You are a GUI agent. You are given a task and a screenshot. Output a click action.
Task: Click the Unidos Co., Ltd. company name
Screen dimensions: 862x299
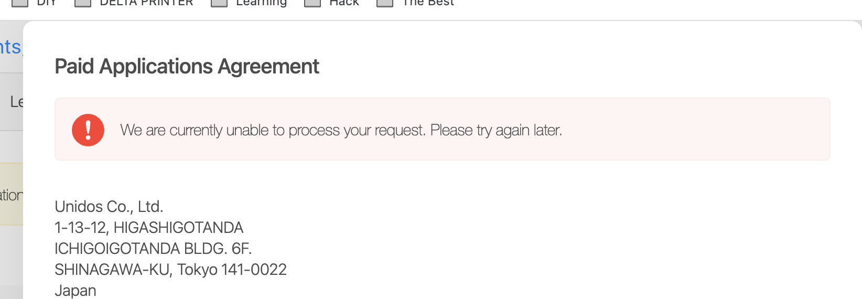coord(109,207)
